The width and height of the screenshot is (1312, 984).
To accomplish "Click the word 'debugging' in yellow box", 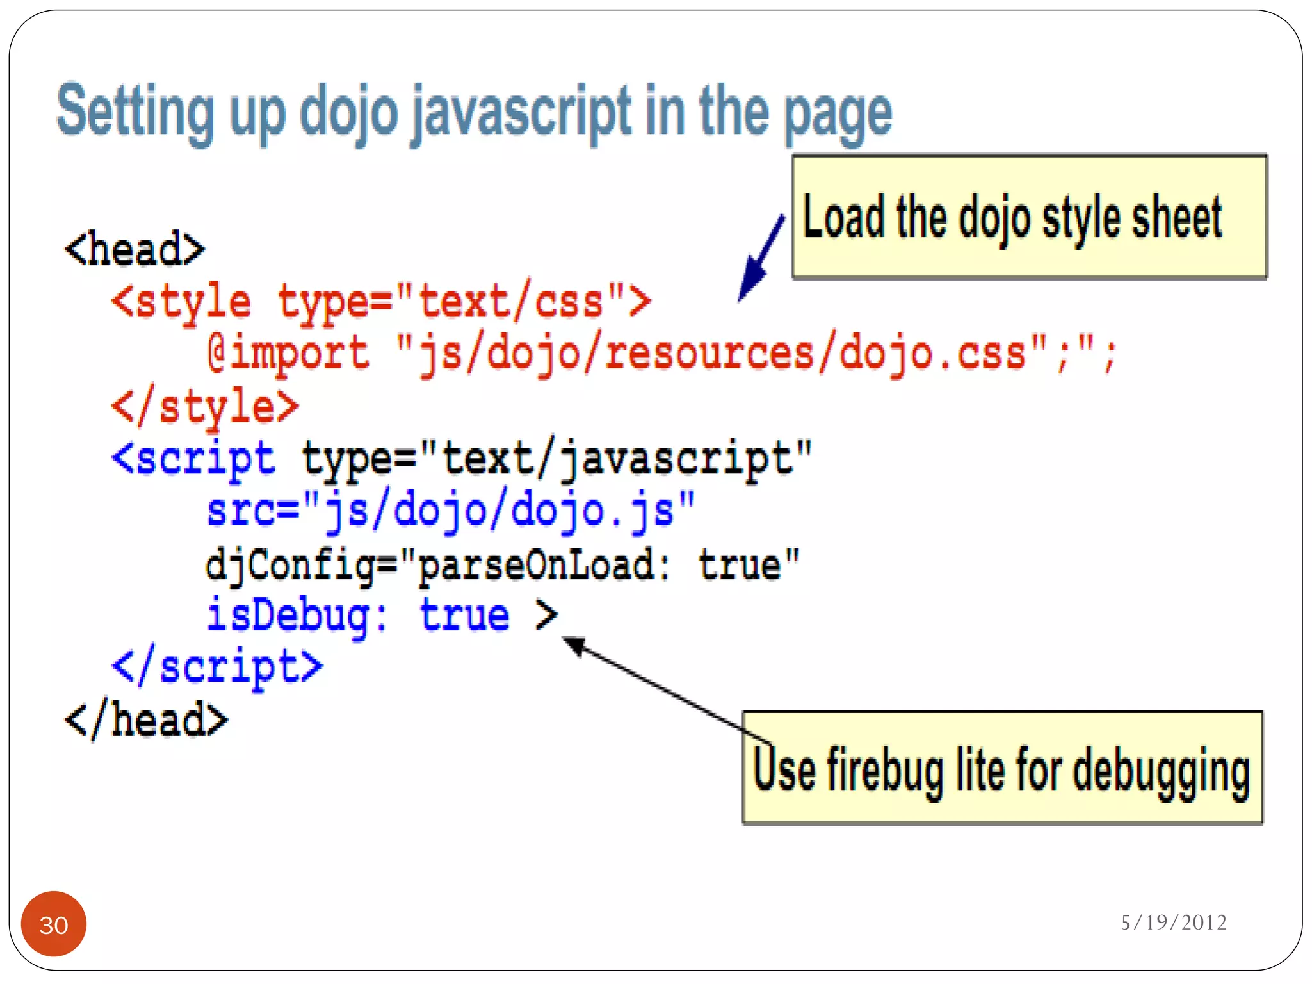I will pos(1161,771).
